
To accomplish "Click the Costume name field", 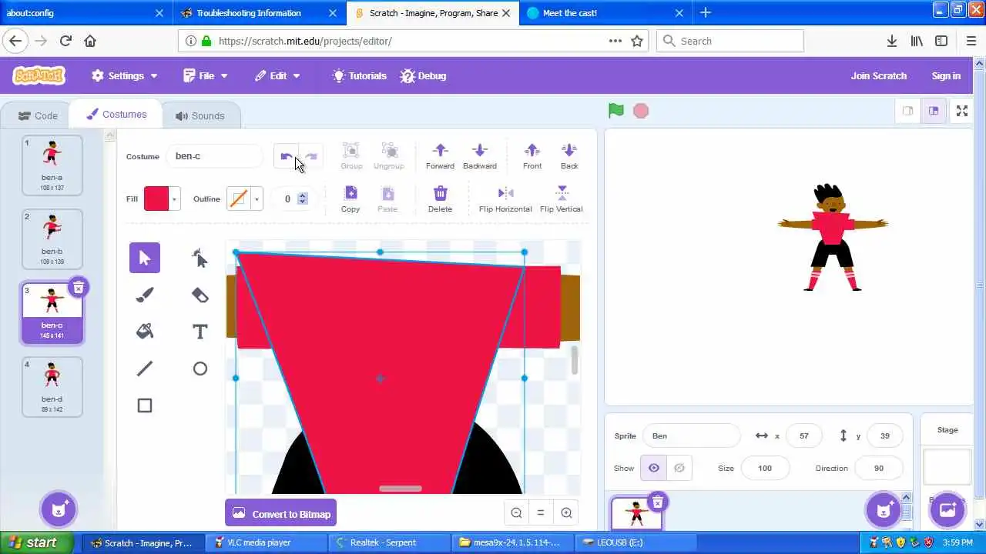I will pos(215,156).
